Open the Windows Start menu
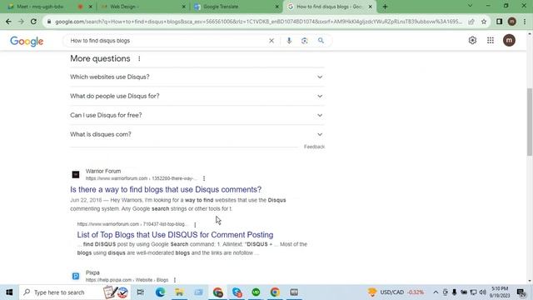The height and width of the screenshot is (300, 533). (9, 292)
